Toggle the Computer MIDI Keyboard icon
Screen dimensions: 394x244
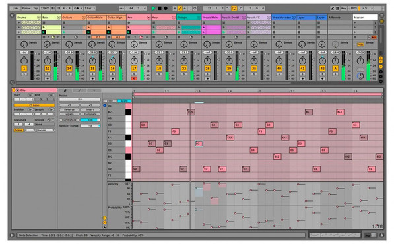(x=337, y=9)
